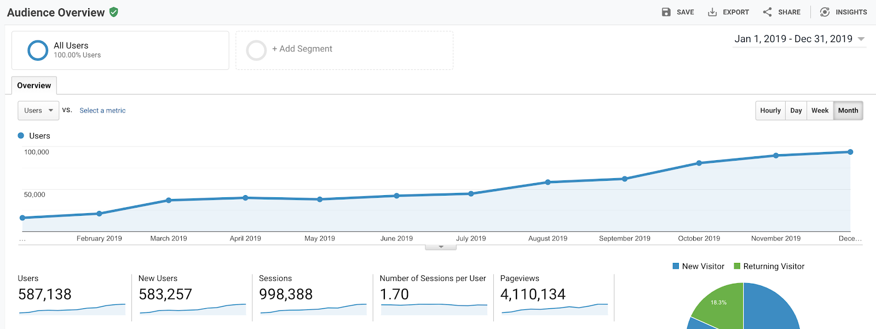The width and height of the screenshot is (876, 329).
Task: Open the Users metric dropdown
Action: tap(38, 110)
